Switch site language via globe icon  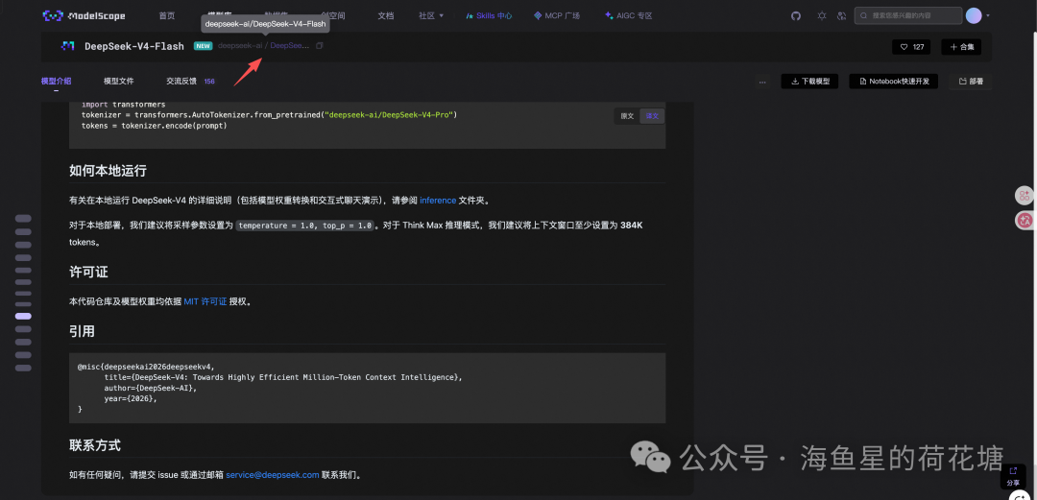point(841,16)
